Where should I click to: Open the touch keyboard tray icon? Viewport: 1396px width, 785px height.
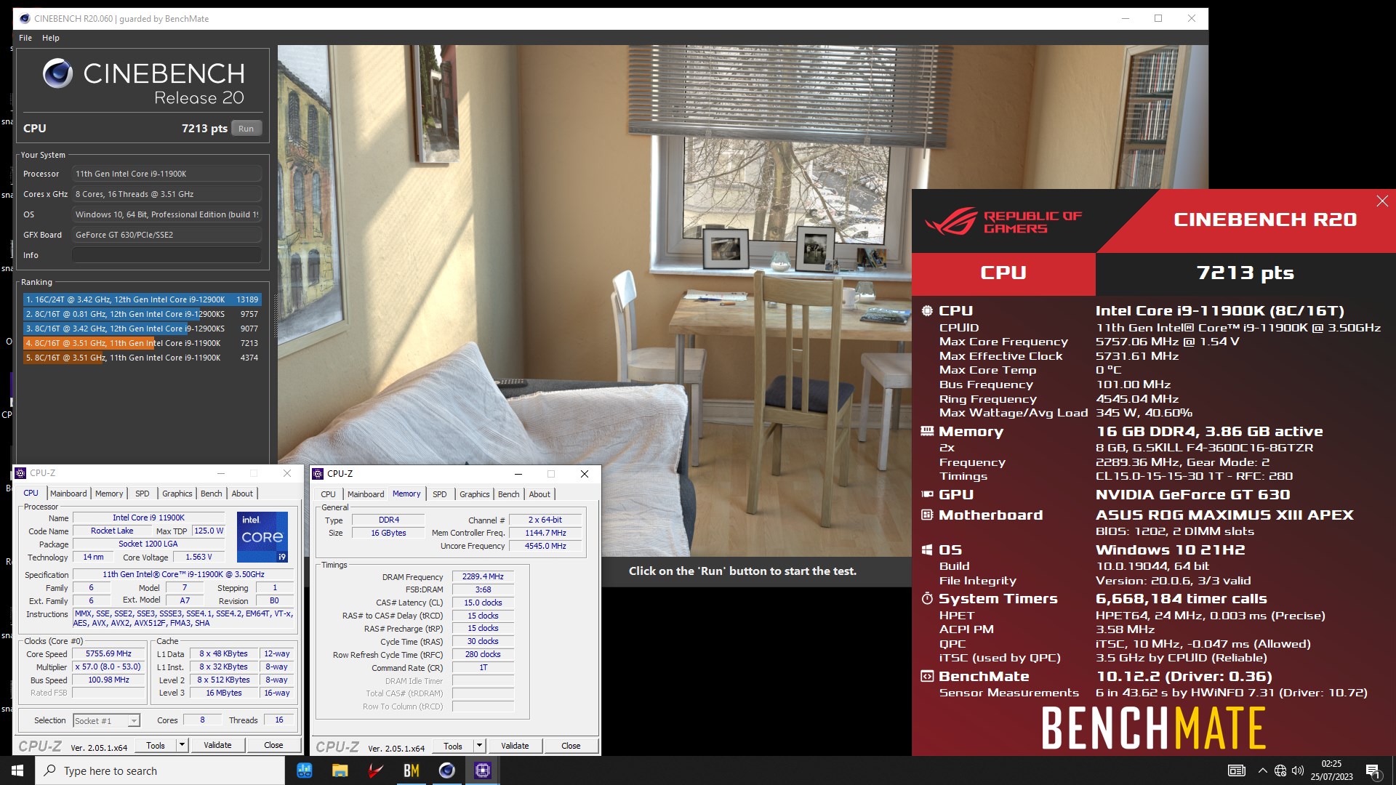(x=1236, y=770)
